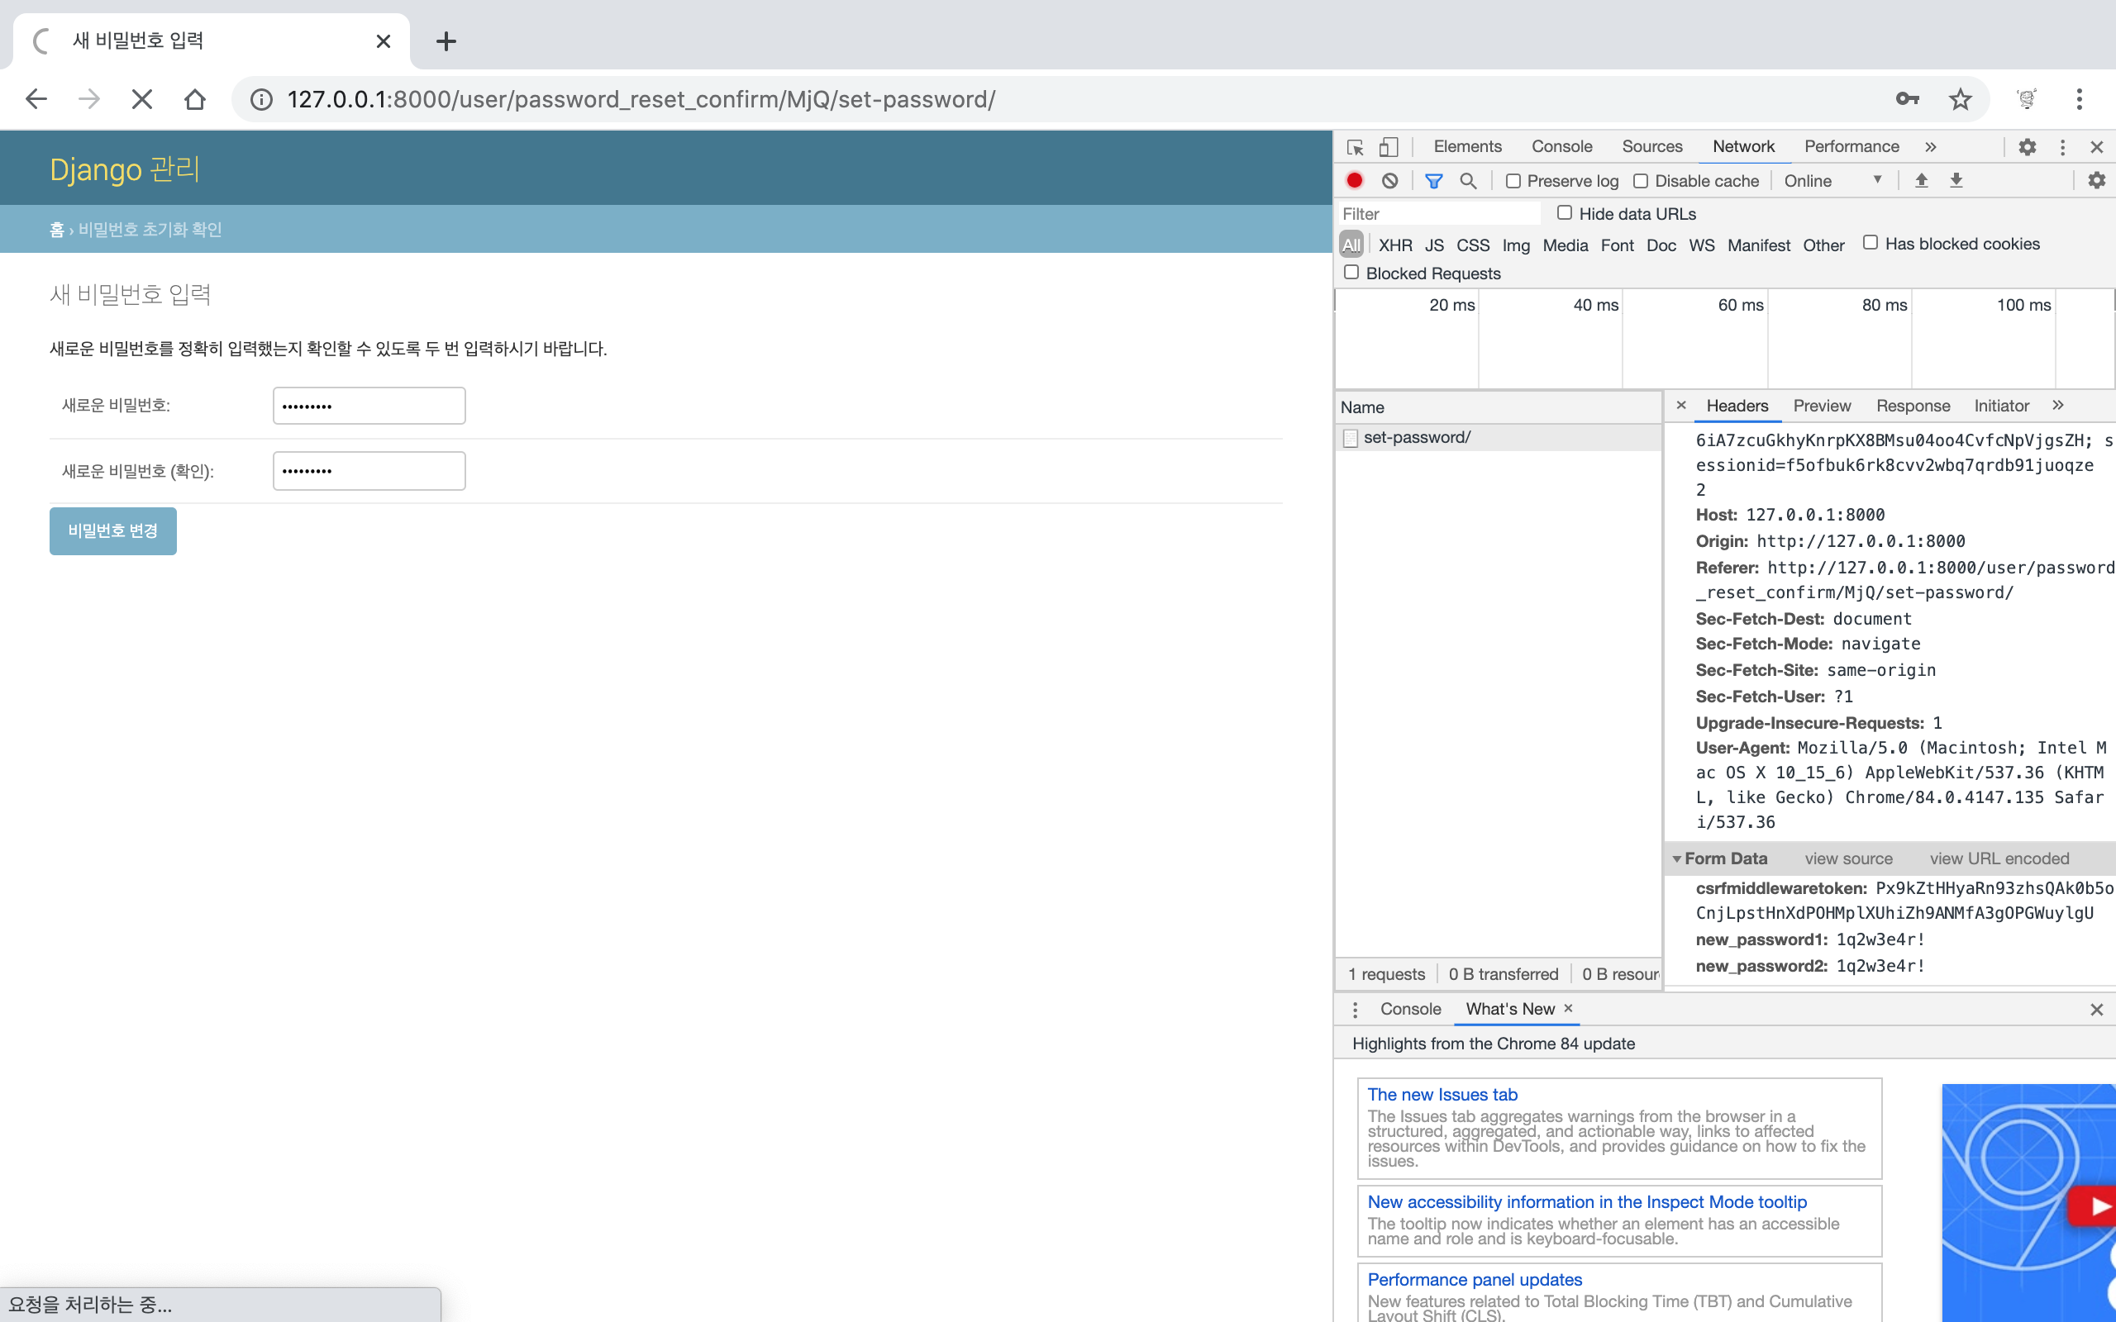Viewport: 2116px width, 1322px height.
Task: Bookmark page with the star icon
Action: [1960, 99]
